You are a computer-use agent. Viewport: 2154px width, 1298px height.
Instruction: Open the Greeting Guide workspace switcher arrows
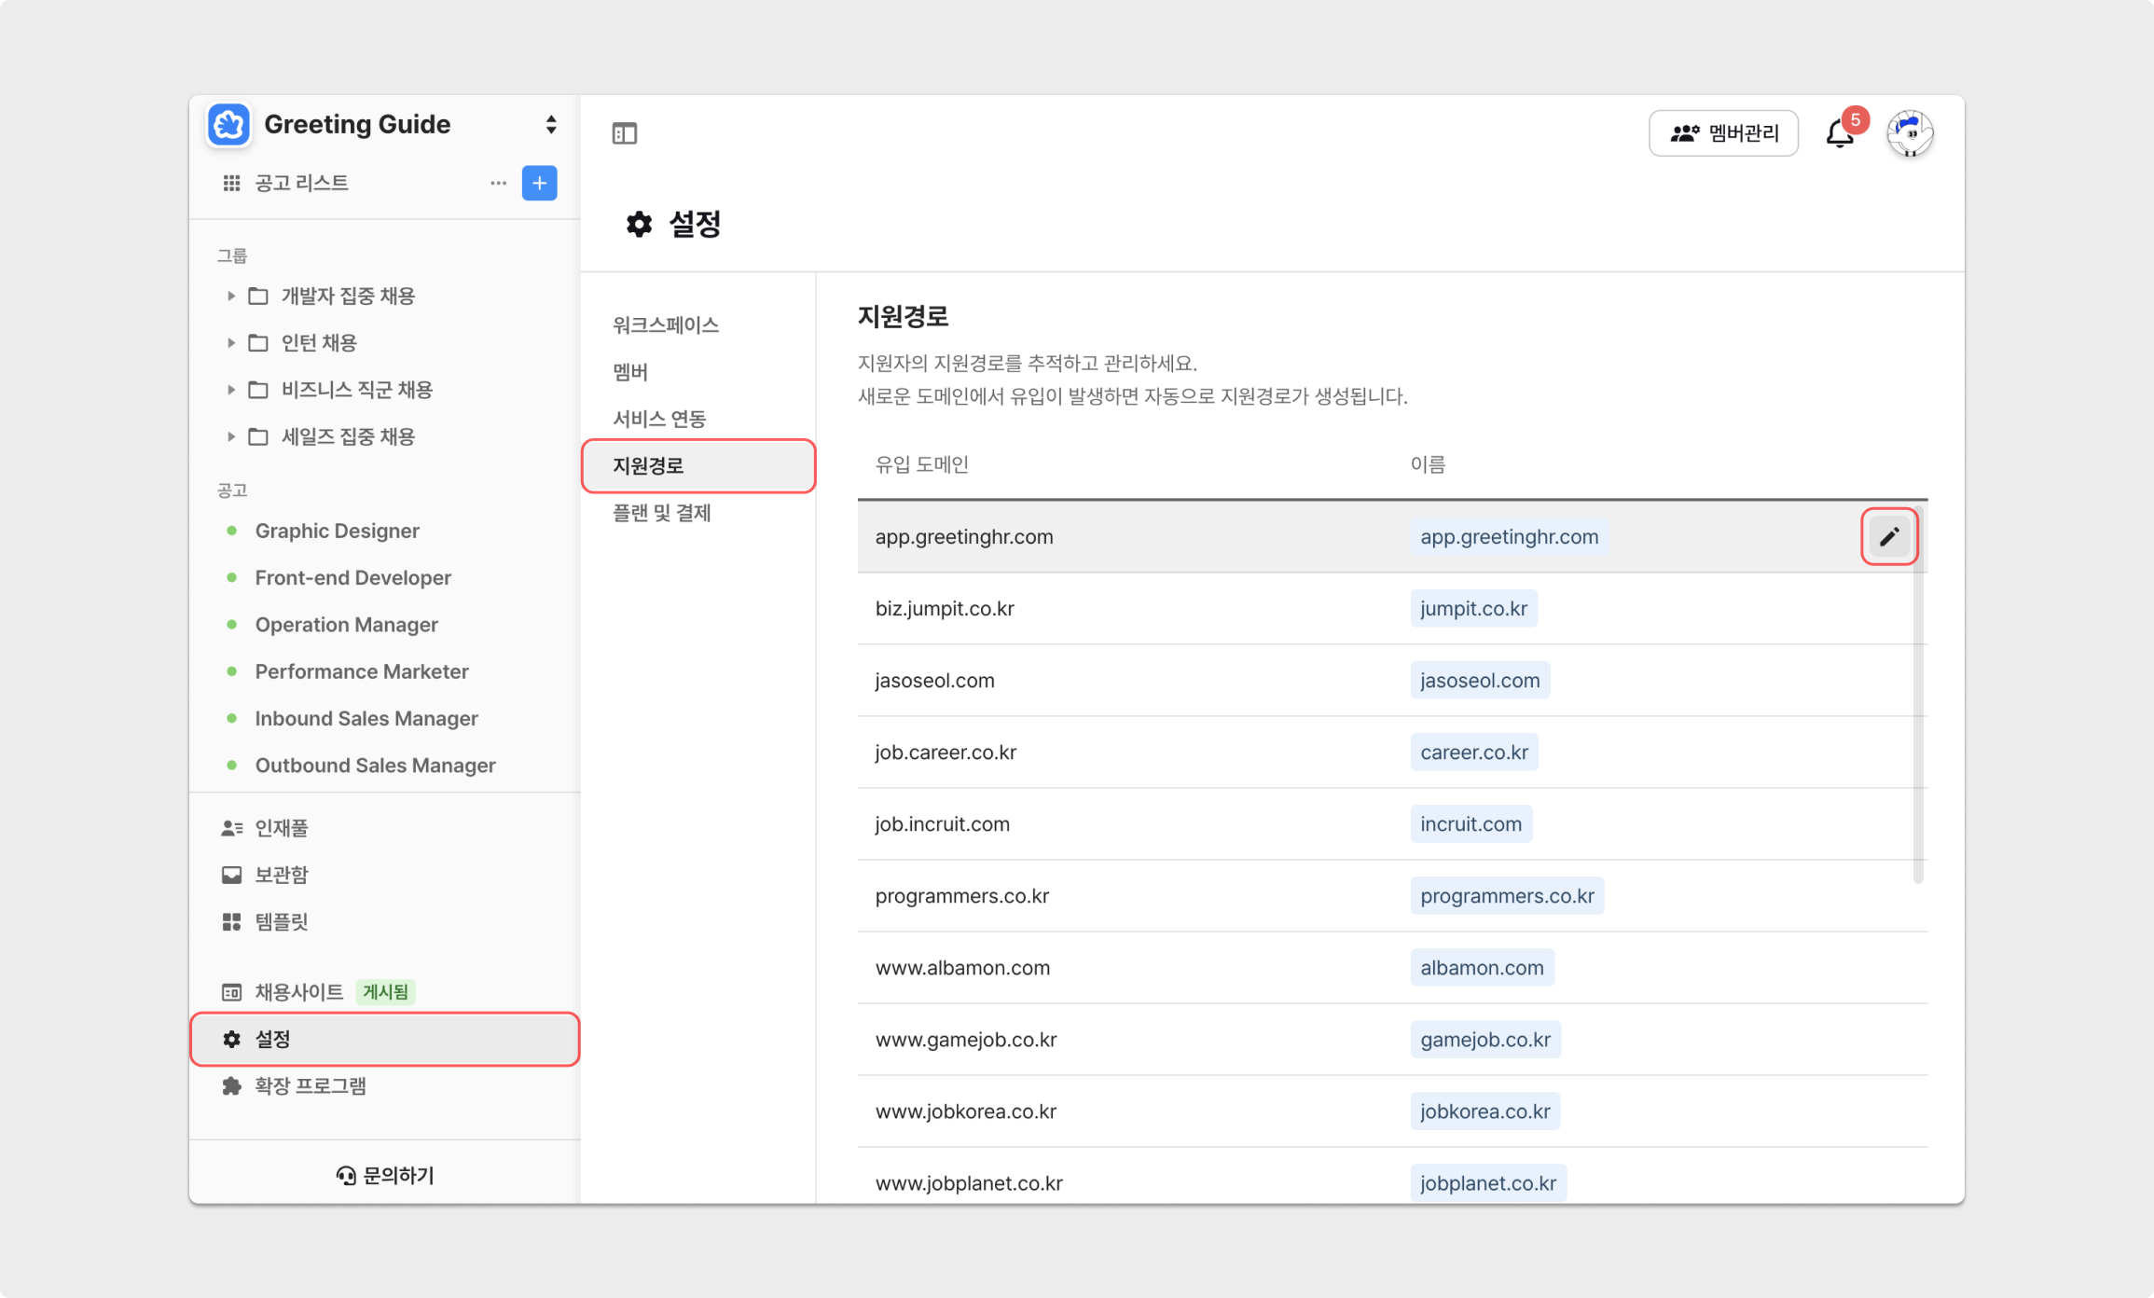(x=551, y=125)
